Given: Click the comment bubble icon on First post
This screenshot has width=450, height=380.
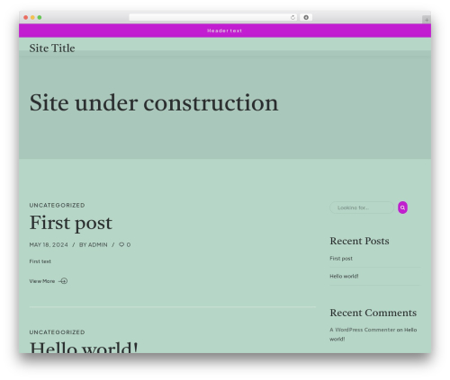Looking at the screenshot, I should click(121, 244).
